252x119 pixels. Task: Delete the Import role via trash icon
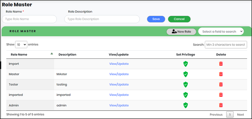click(221, 64)
